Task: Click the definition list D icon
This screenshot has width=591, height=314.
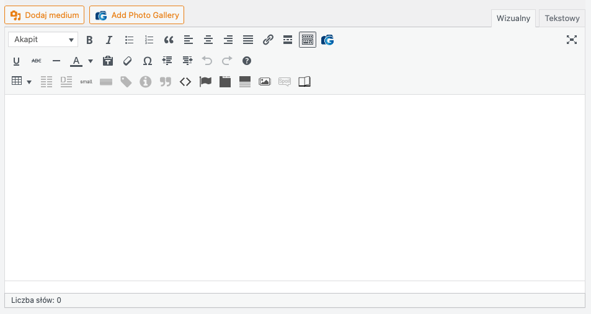Action: [x=66, y=81]
